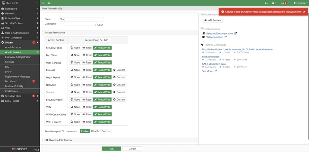Set Security Fabric permission to None
The image size is (309, 152).
[x=75, y=47]
